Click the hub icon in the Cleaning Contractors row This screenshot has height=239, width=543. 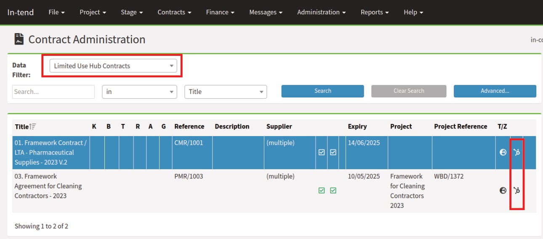pyautogui.click(x=517, y=190)
